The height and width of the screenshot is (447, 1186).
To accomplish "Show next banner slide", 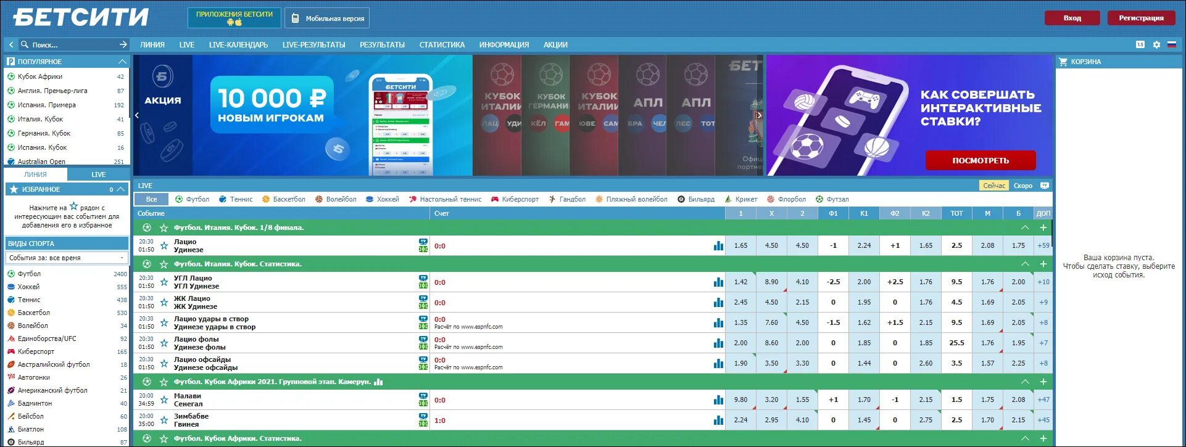I will (x=759, y=115).
